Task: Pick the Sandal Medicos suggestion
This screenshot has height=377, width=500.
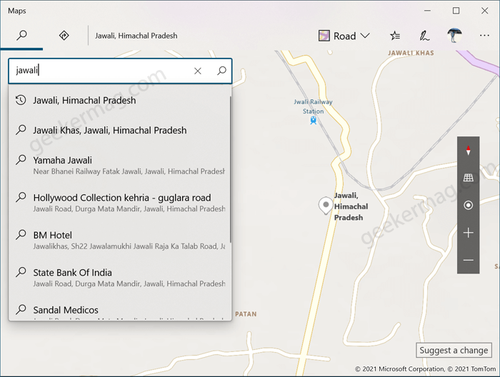Action: 119,310
